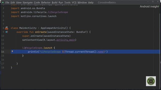
Task: Click 'setContentView' call on line 11
Action: pos(32,40)
